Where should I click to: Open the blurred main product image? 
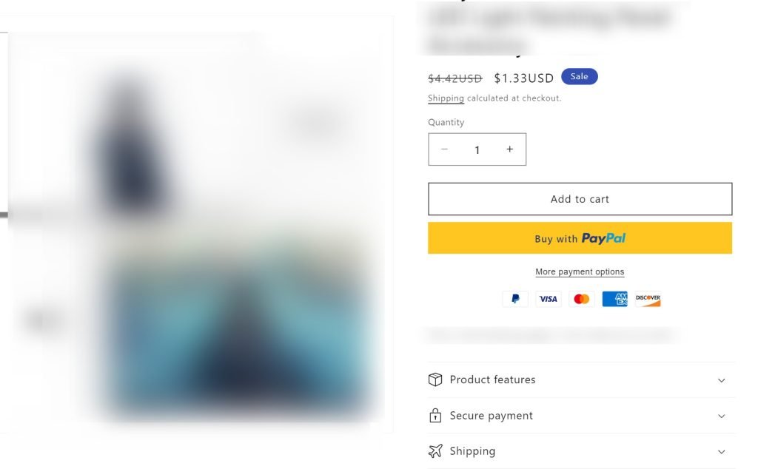click(195, 225)
